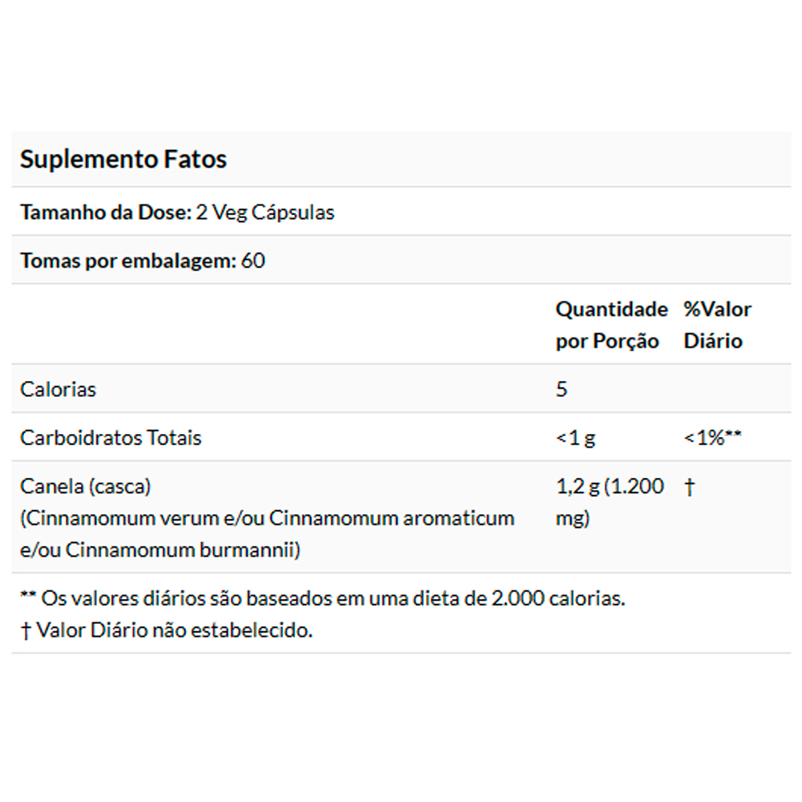Image resolution: width=802 pixels, height=802 pixels.
Task: Click the "<1%**" daily value
Action: (x=712, y=438)
